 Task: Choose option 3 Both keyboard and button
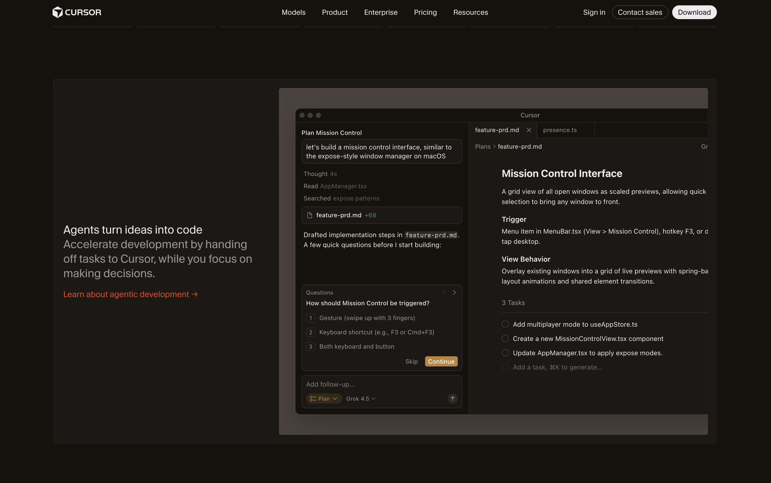tap(350, 347)
